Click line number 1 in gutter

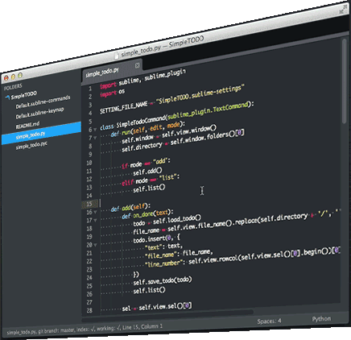point(90,89)
